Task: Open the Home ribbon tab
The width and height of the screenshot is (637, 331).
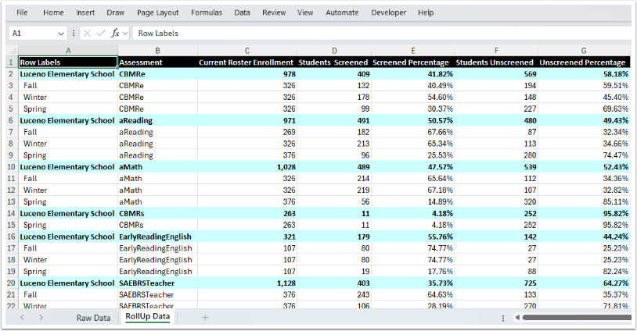Action: (x=53, y=12)
